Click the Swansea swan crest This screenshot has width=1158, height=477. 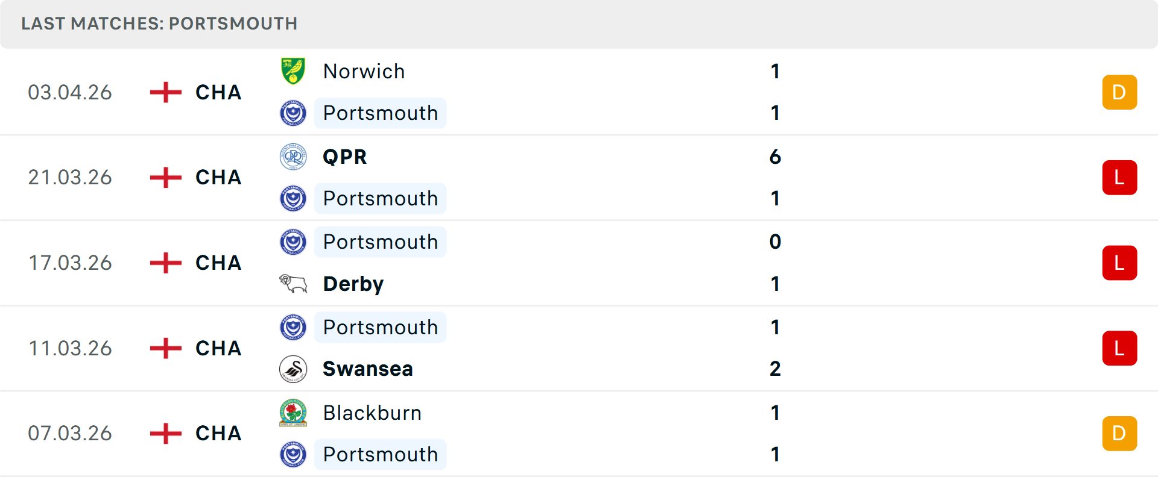(x=293, y=369)
